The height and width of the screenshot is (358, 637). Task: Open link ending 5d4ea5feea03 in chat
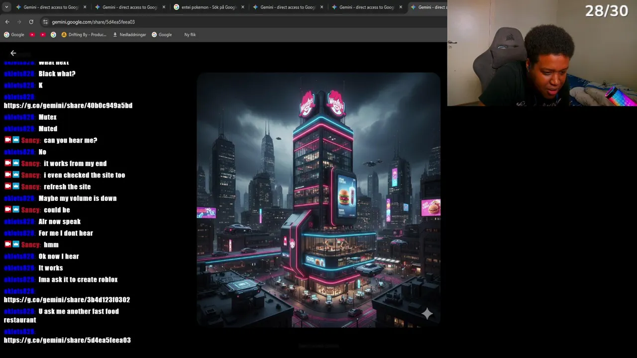tap(67, 340)
